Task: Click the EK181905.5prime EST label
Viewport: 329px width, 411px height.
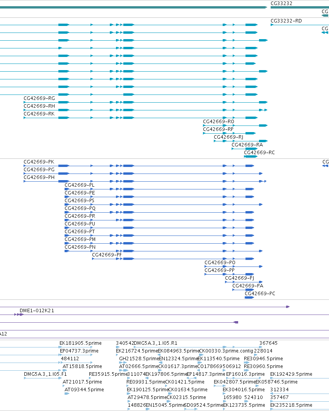Action: [80, 343]
